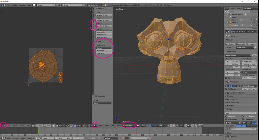This screenshot has height=140, width=259.
Task: Open the Render menu in top bar
Action: [14, 5]
